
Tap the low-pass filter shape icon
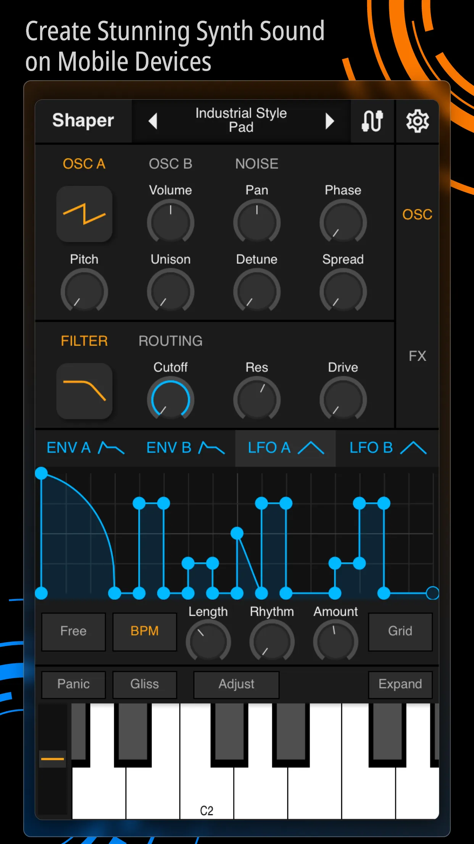click(x=84, y=391)
